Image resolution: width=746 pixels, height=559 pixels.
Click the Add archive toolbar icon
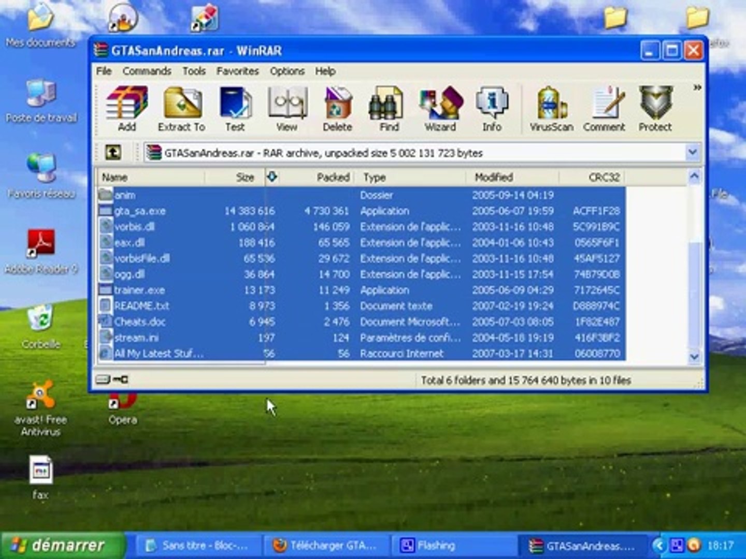127,108
